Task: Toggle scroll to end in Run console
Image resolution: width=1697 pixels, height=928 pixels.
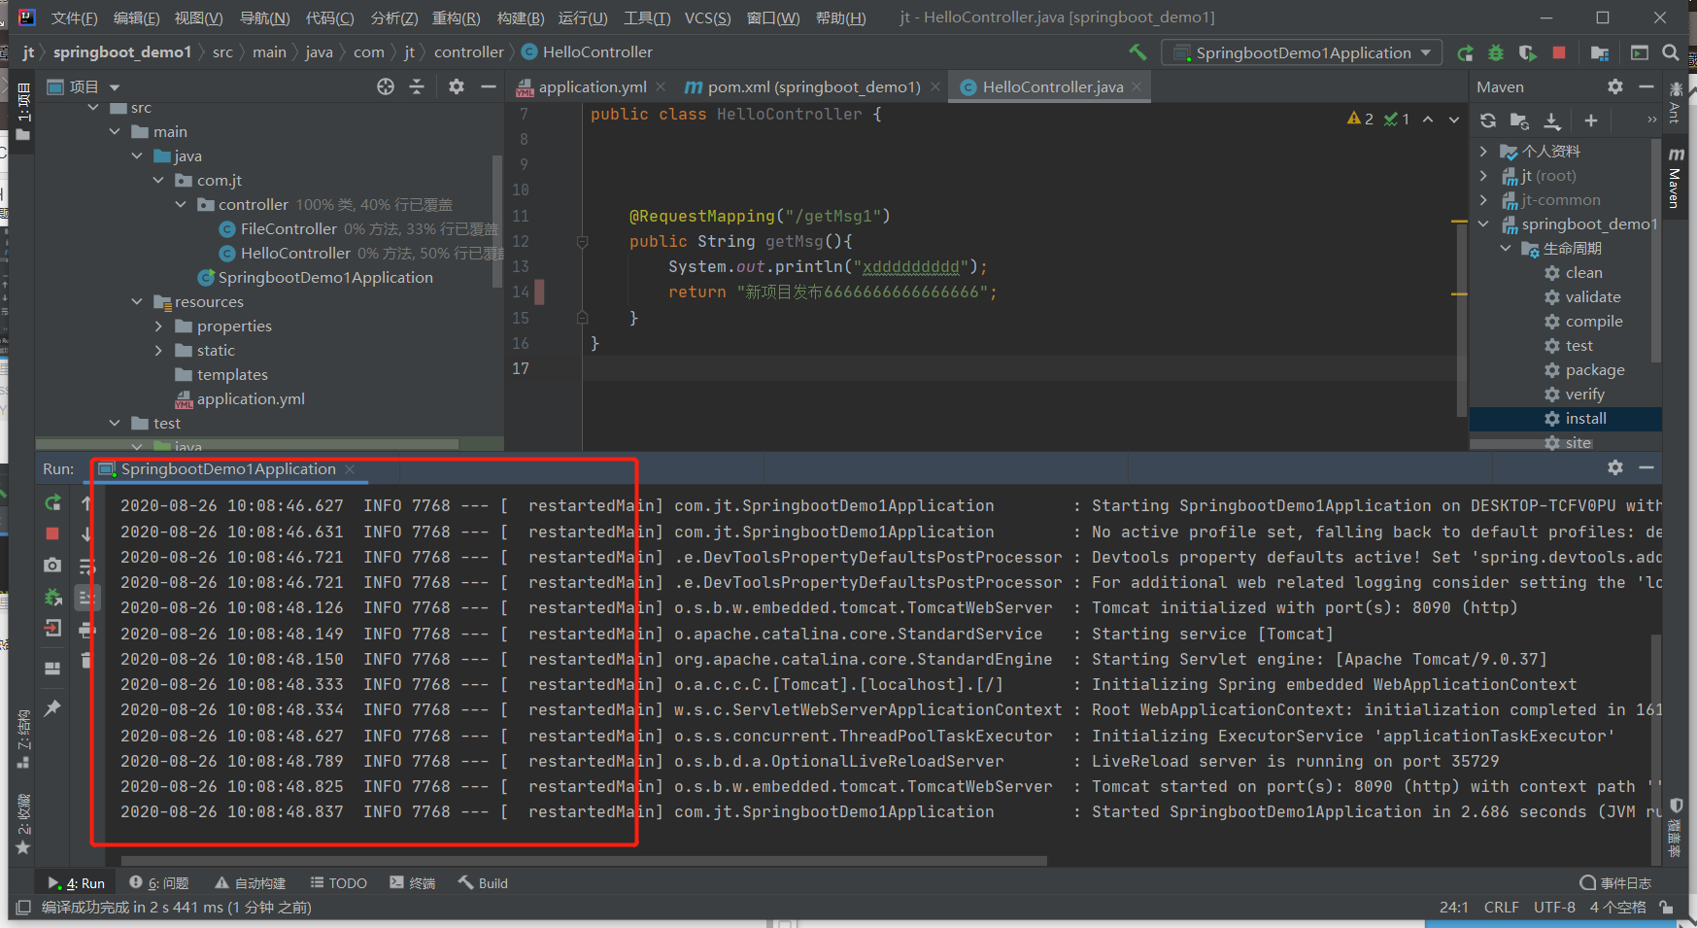Action: point(86,598)
